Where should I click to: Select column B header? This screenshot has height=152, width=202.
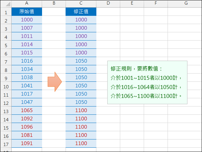[54, 3]
